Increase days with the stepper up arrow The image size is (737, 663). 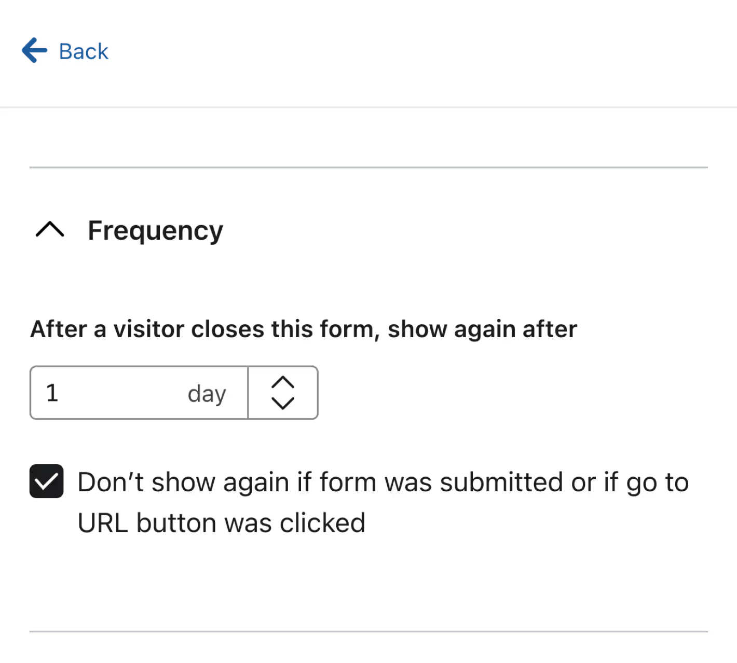[x=283, y=382]
